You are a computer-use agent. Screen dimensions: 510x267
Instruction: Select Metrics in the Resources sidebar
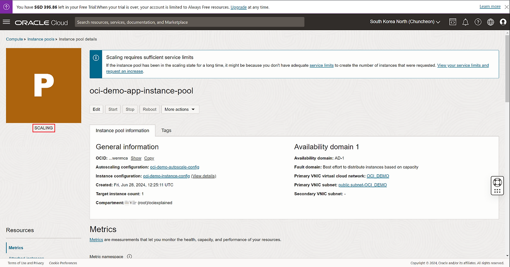pyautogui.click(x=16, y=248)
